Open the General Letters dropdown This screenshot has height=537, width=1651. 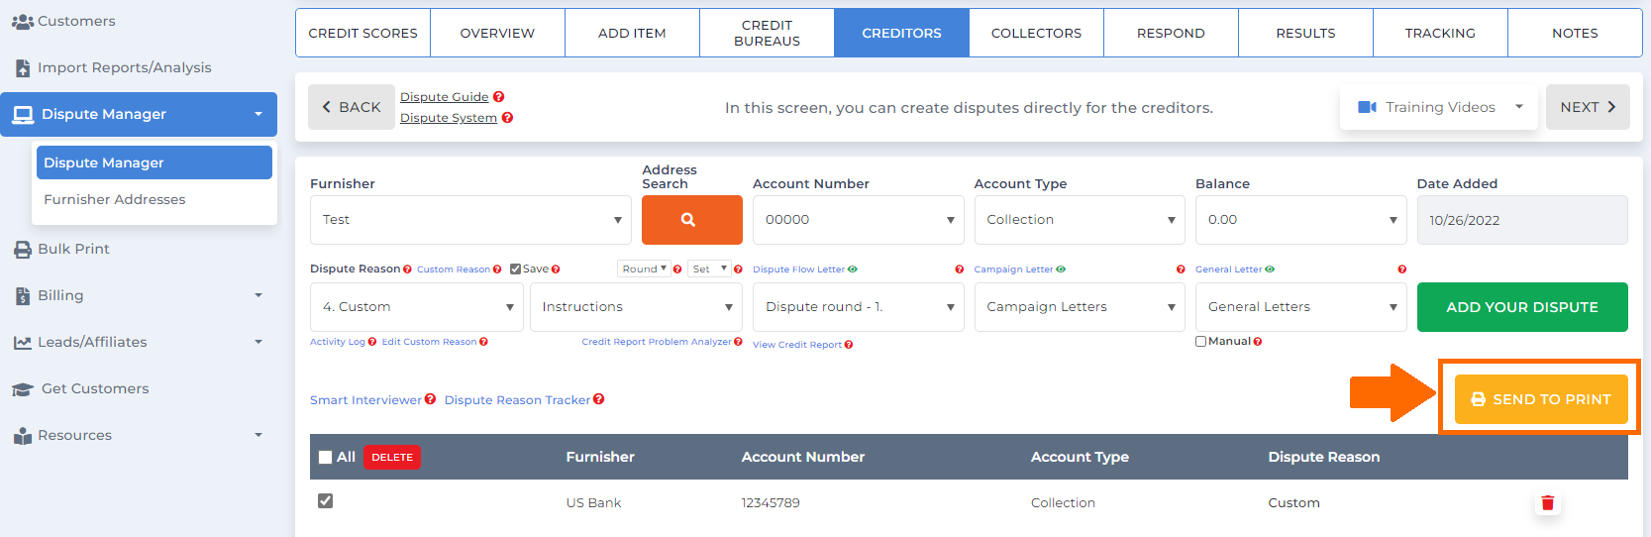click(x=1300, y=307)
